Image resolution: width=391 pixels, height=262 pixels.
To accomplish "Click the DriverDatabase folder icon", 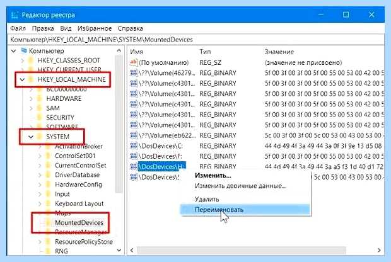I will [48, 175].
